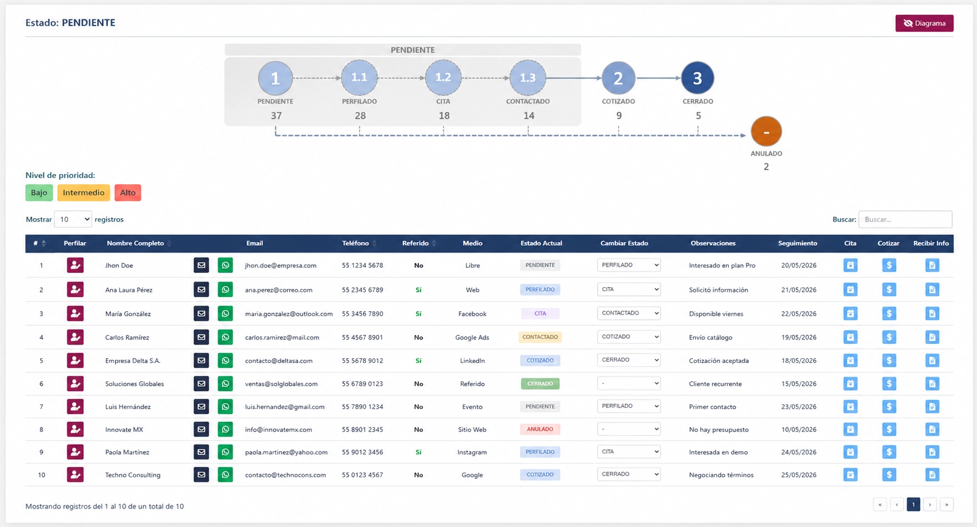This screenshot has height=527, width=977.
Task: Click email icon for Techno Consulting
Action: [201, 474]
